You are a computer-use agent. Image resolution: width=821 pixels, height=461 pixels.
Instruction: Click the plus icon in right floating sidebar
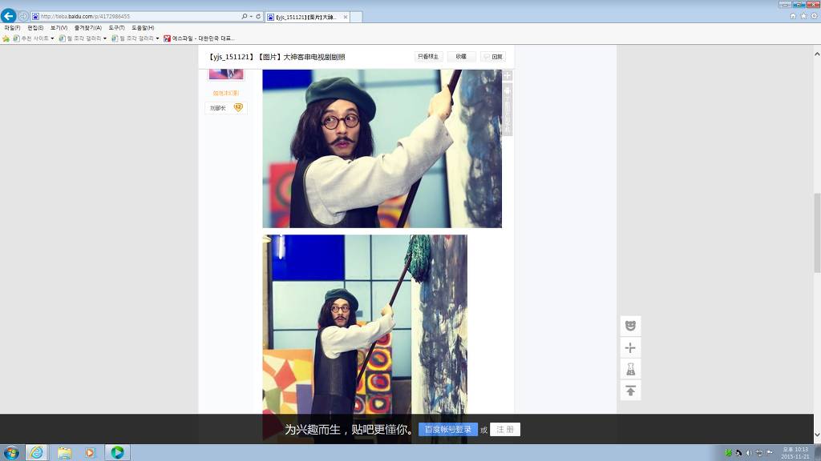point(630,347)
